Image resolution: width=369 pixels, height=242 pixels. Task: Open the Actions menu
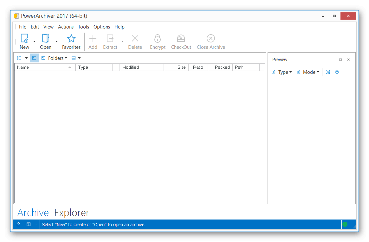tap(66, 27)
